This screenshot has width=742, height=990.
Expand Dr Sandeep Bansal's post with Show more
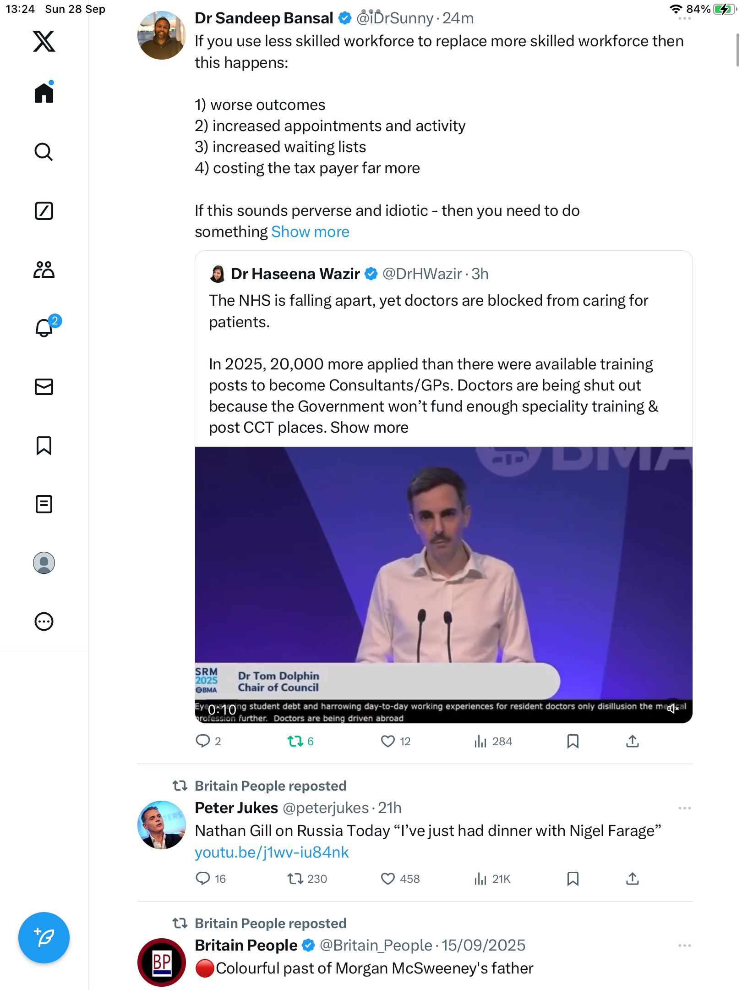click(x=310, y=232)
